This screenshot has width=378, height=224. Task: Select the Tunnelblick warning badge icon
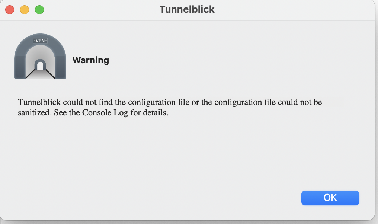(x=40, y=56)
